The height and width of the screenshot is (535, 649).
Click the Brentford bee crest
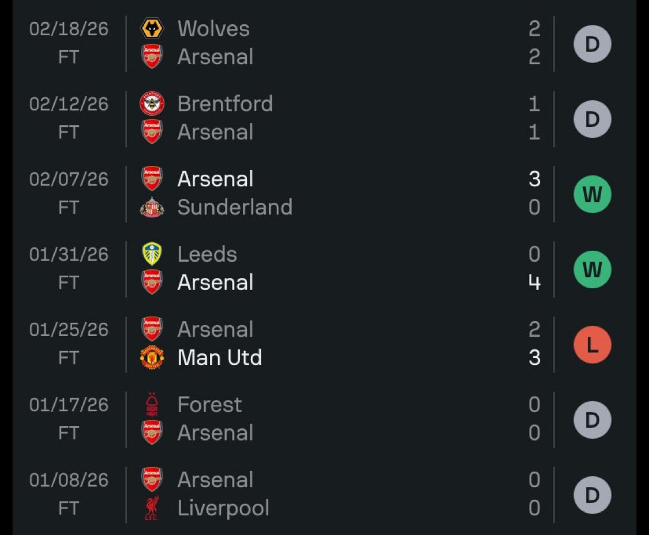[x=152, y=103]
